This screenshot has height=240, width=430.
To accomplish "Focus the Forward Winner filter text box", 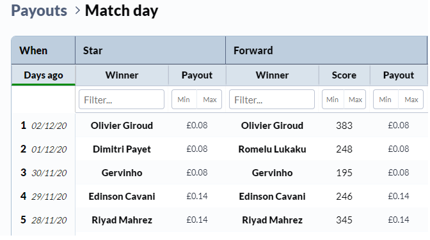I will (272, 100).
